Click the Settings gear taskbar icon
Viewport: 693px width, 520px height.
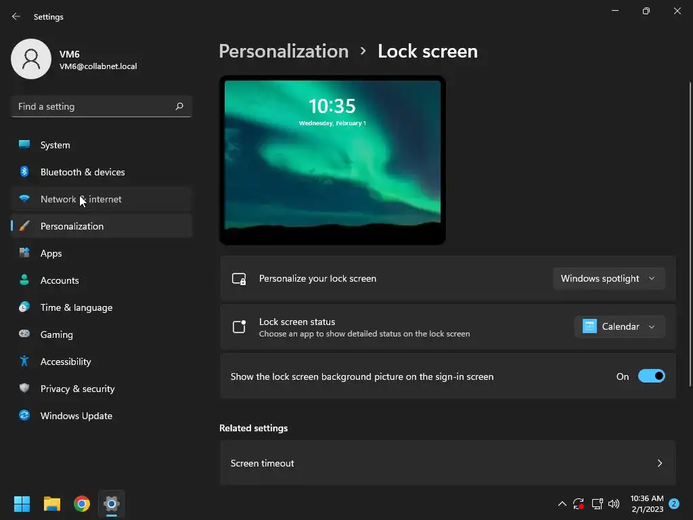click(x=112, y=504)
